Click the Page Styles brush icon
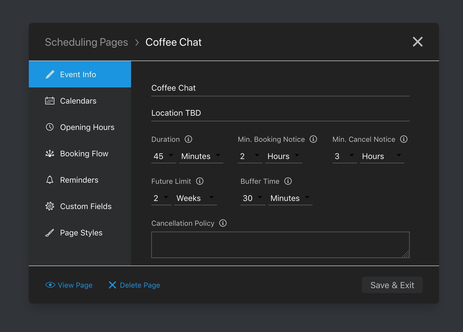Viewport: 463px width, 332px height. click(x=50, y=232)
